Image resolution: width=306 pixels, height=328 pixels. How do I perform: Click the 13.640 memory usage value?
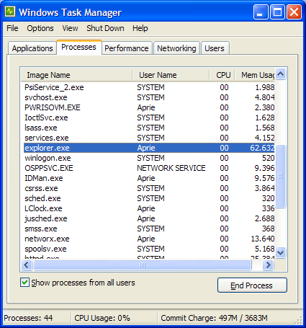(x=263, y=239)
